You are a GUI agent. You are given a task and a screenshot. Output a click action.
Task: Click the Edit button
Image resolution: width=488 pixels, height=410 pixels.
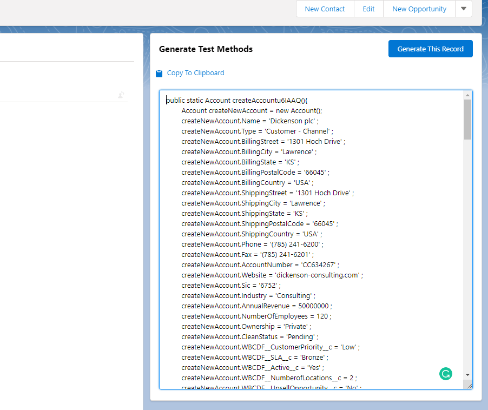point(368,9)
